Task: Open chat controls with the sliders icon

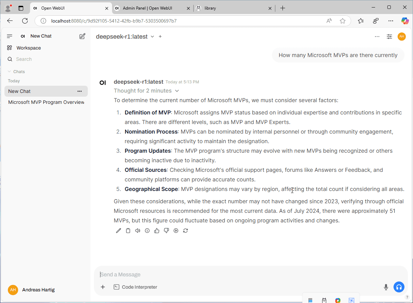Action: (x=389, y=37)
